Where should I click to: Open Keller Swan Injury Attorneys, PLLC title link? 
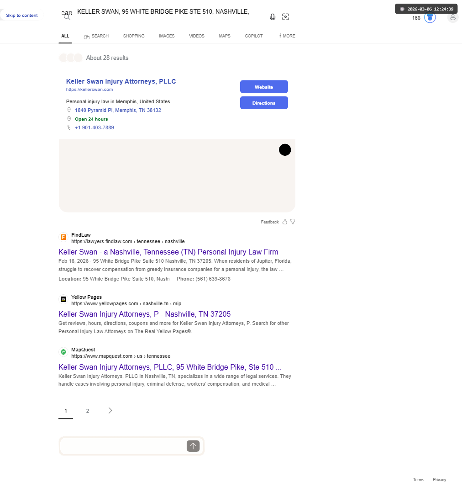tap(121, 81)
